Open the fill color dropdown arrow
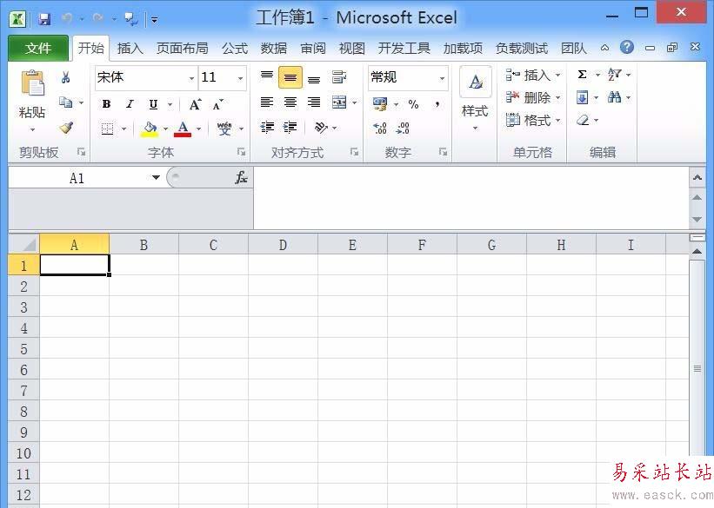This screenshot has width=714, height=508. tap(166, 129)
